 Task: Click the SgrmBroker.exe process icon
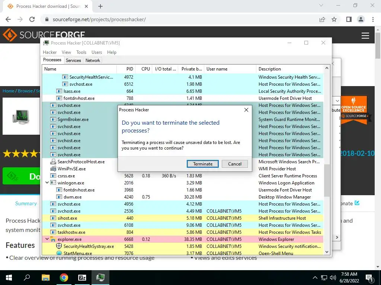(x=53, y=119)
